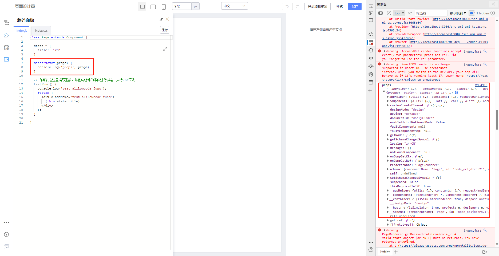Expand the schema property in console output
The image size is (499, 256).
pos(388,169)
